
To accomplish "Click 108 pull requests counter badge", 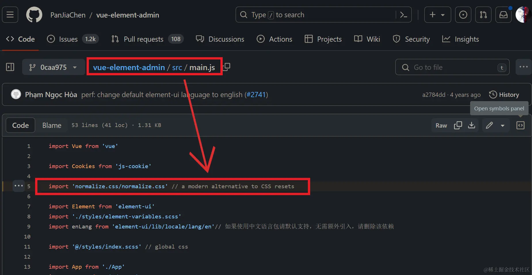I will 176,39.
